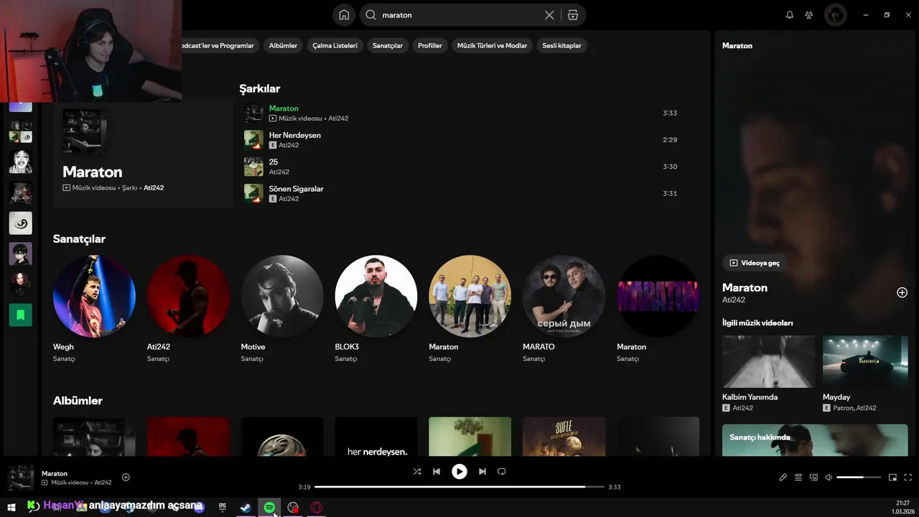Open the user profile avatar
The image size is (919, 517).
pos(836,15)
